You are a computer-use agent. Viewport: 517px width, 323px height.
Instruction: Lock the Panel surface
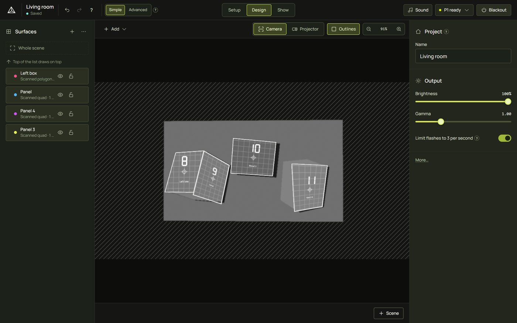pyautogui.click(x=71, y=95)
